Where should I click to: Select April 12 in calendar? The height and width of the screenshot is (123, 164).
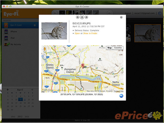25,100
